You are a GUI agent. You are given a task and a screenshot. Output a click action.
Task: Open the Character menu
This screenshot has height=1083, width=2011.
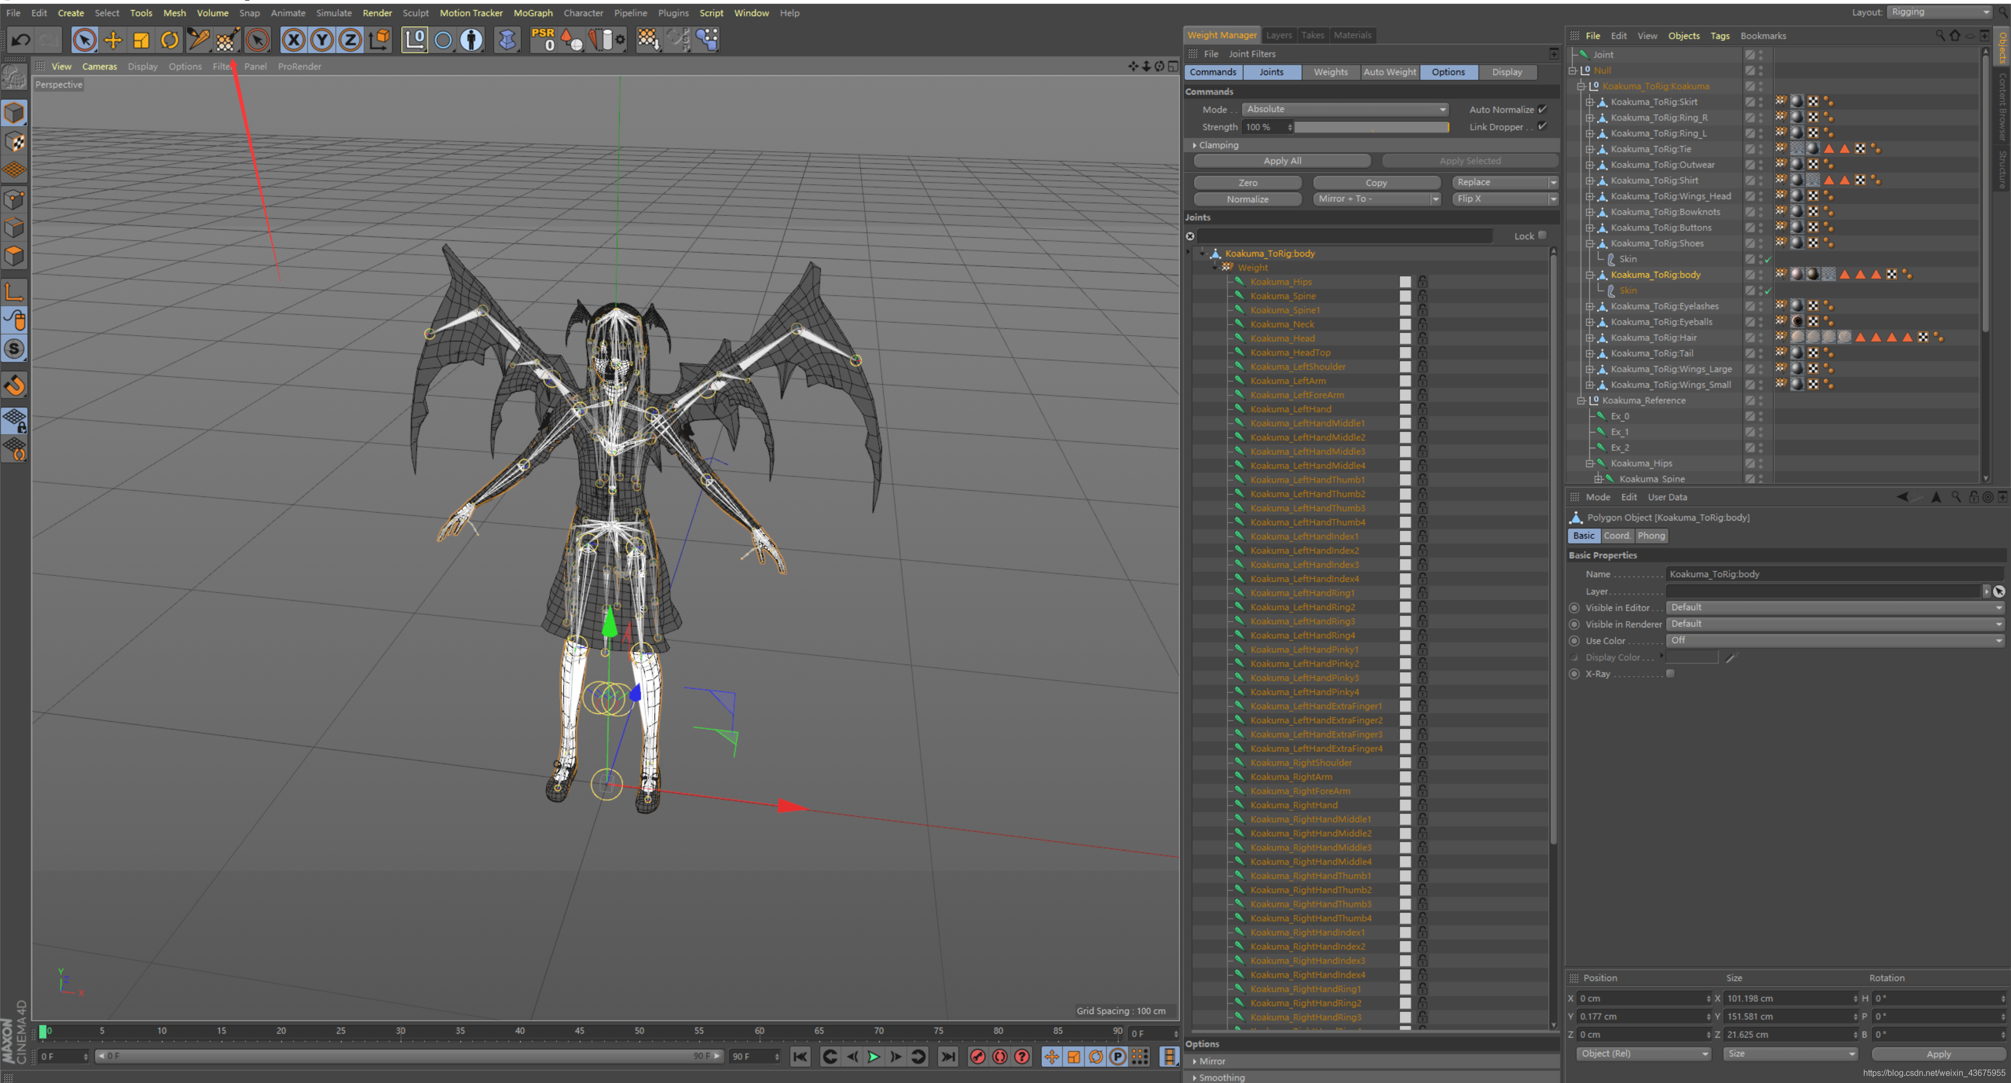pyautogui.click(x=583, y=13)
